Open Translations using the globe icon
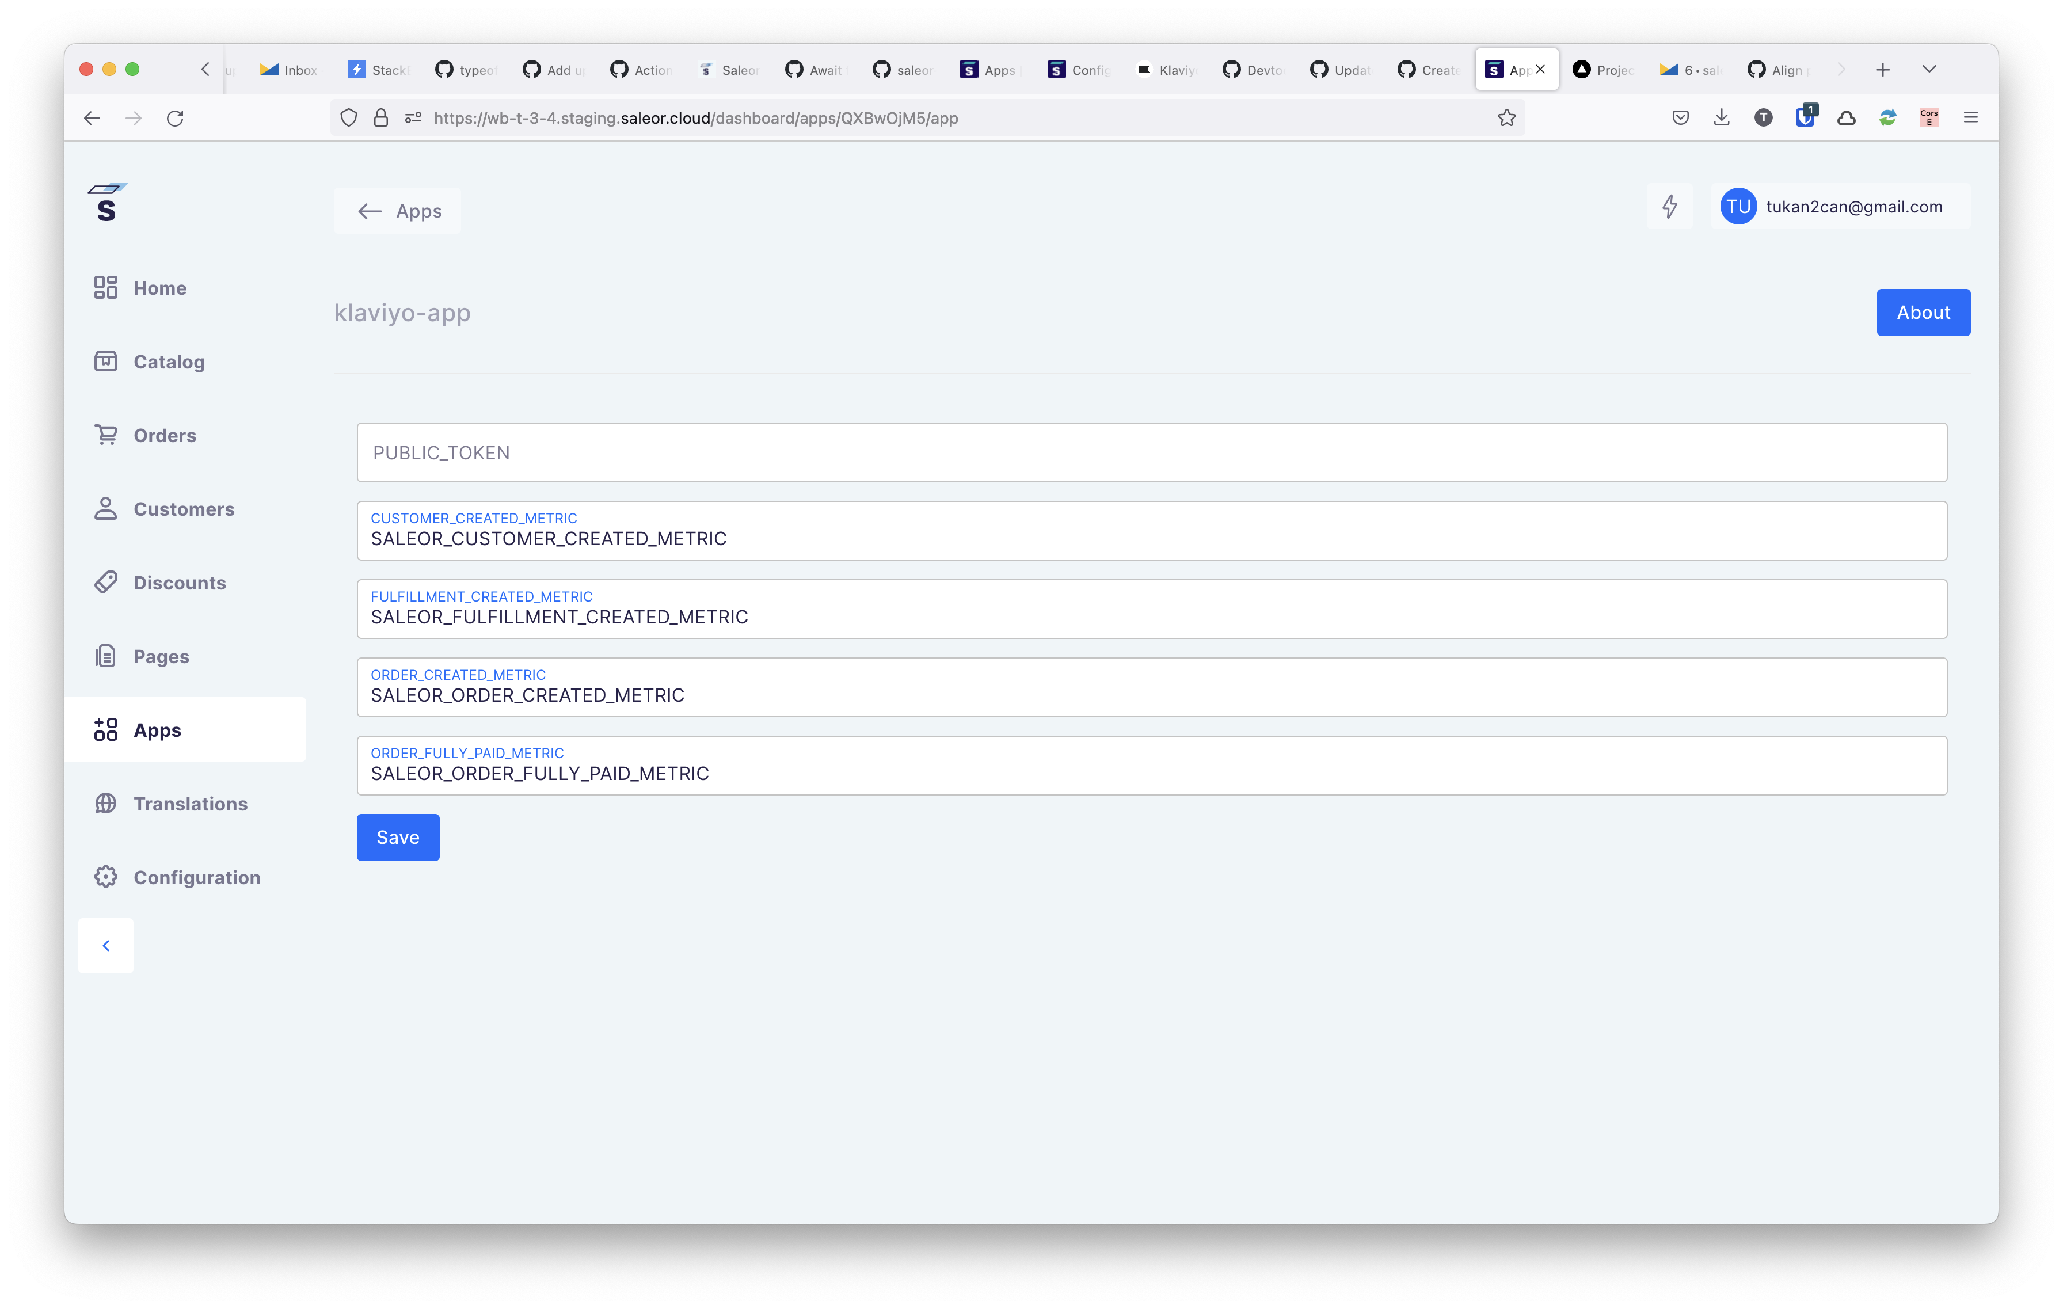This screenshot has width=2063, height=1309. click(x=105, y=804)
